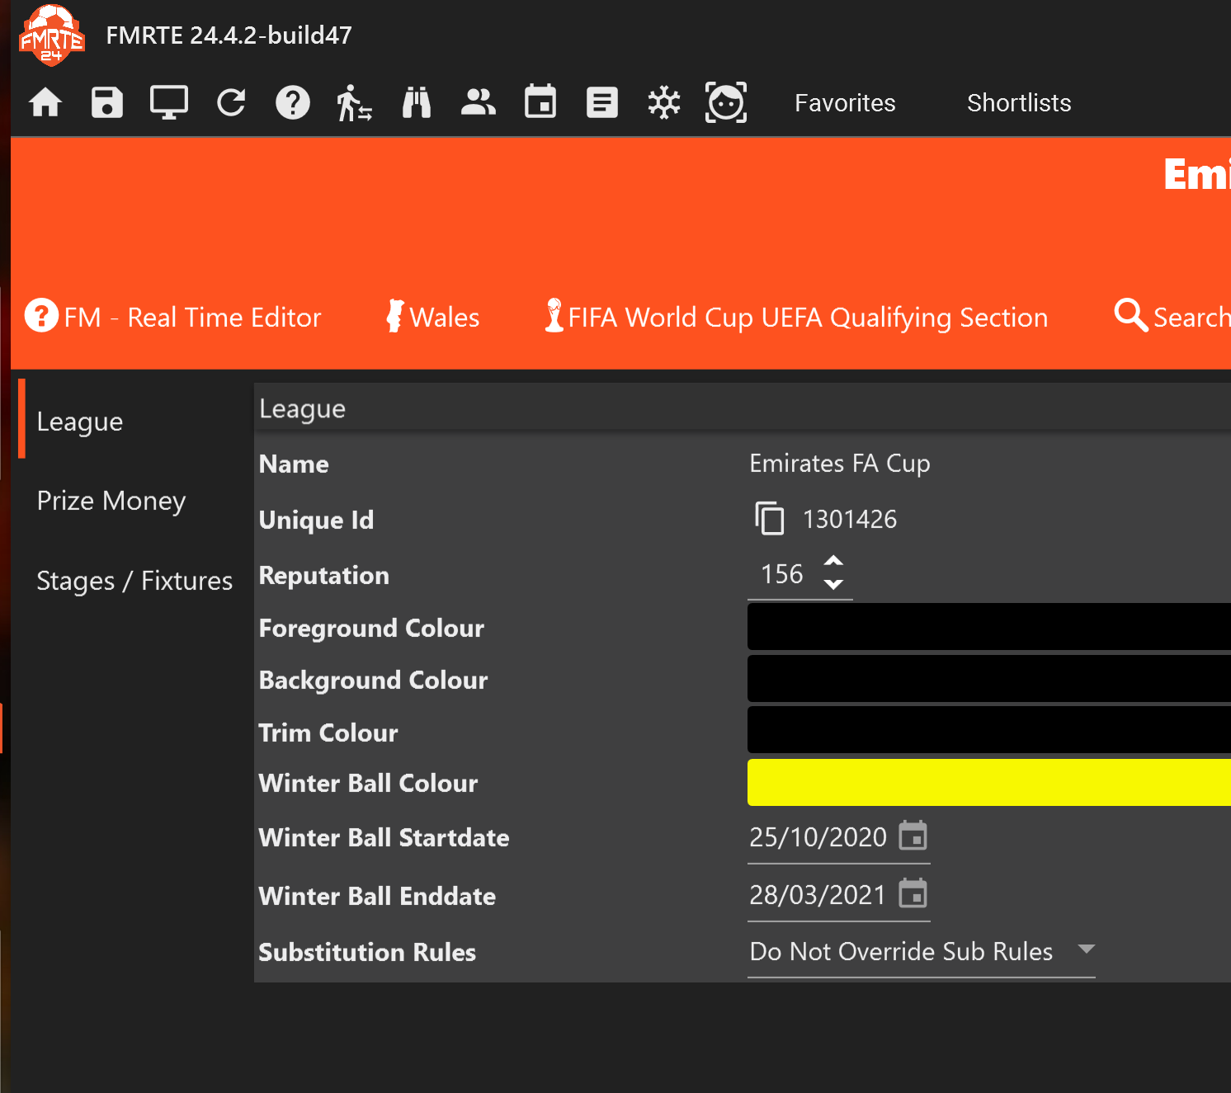Click the notes document icon
The width and height of the screenshot is (1231, 1093).
click(602, 103)
